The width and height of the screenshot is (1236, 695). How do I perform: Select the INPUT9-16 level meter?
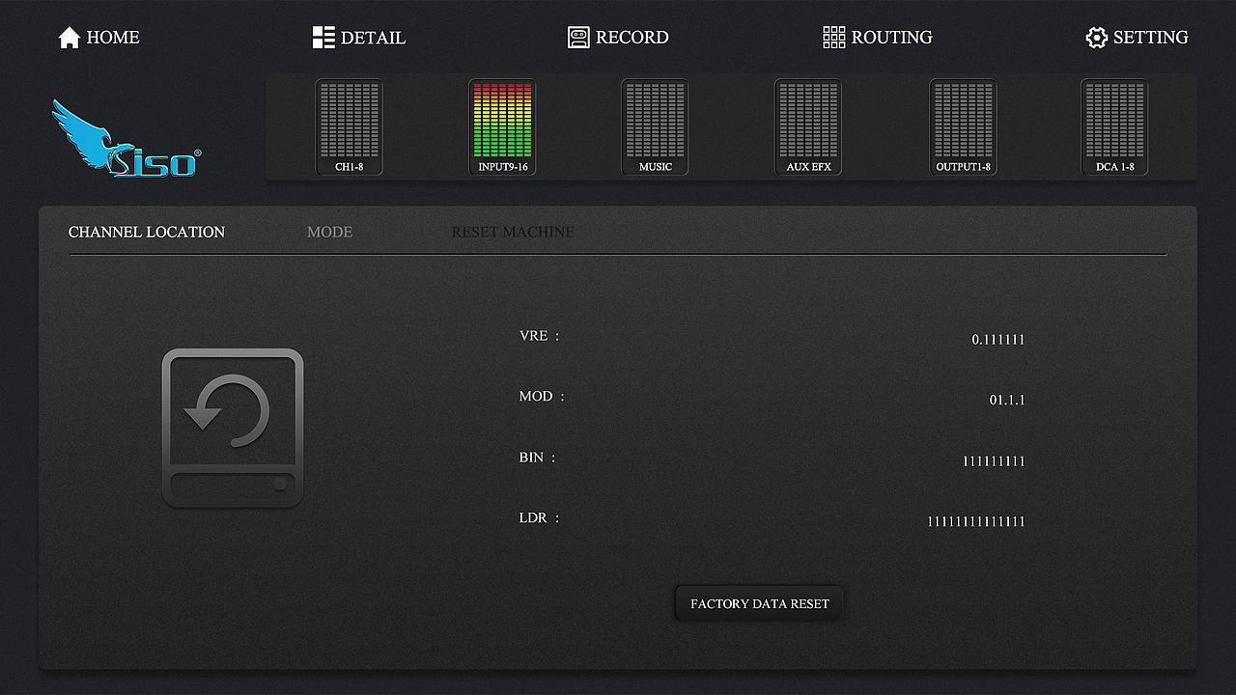pyautogui.click(x=502, y=126)
